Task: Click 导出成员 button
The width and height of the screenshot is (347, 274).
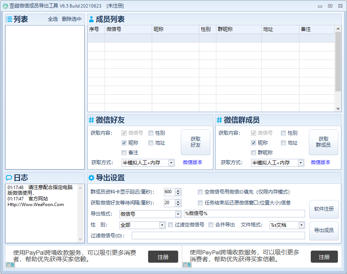Action: [324, 231]
